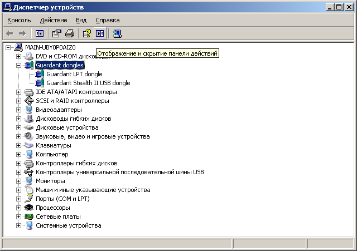The image size is (357, 251).
Task: Click the Properties toolbar icon
Action: 57,34
